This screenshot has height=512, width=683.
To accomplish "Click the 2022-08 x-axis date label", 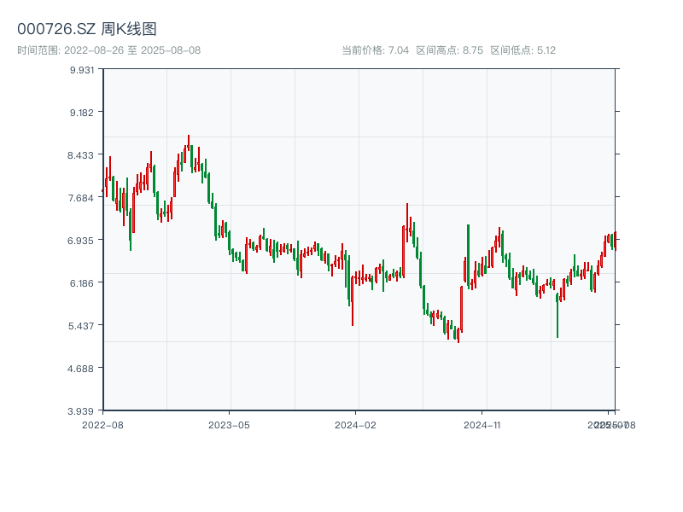I will coord(102,424).
